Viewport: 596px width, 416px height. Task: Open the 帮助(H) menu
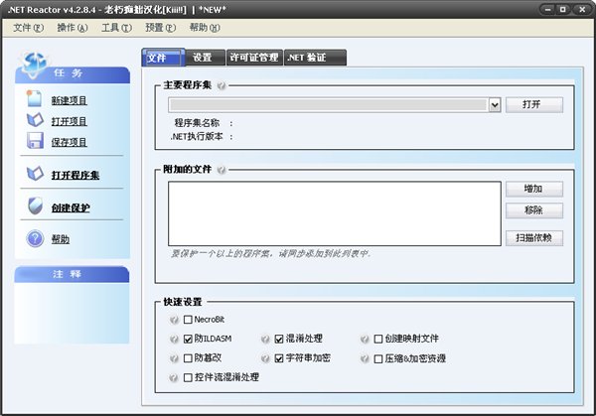(205, 28)
